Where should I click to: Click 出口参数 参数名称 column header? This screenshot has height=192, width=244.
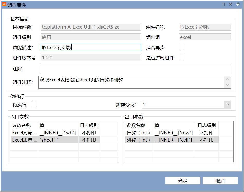pyautogui.click(x=139, y=125)
